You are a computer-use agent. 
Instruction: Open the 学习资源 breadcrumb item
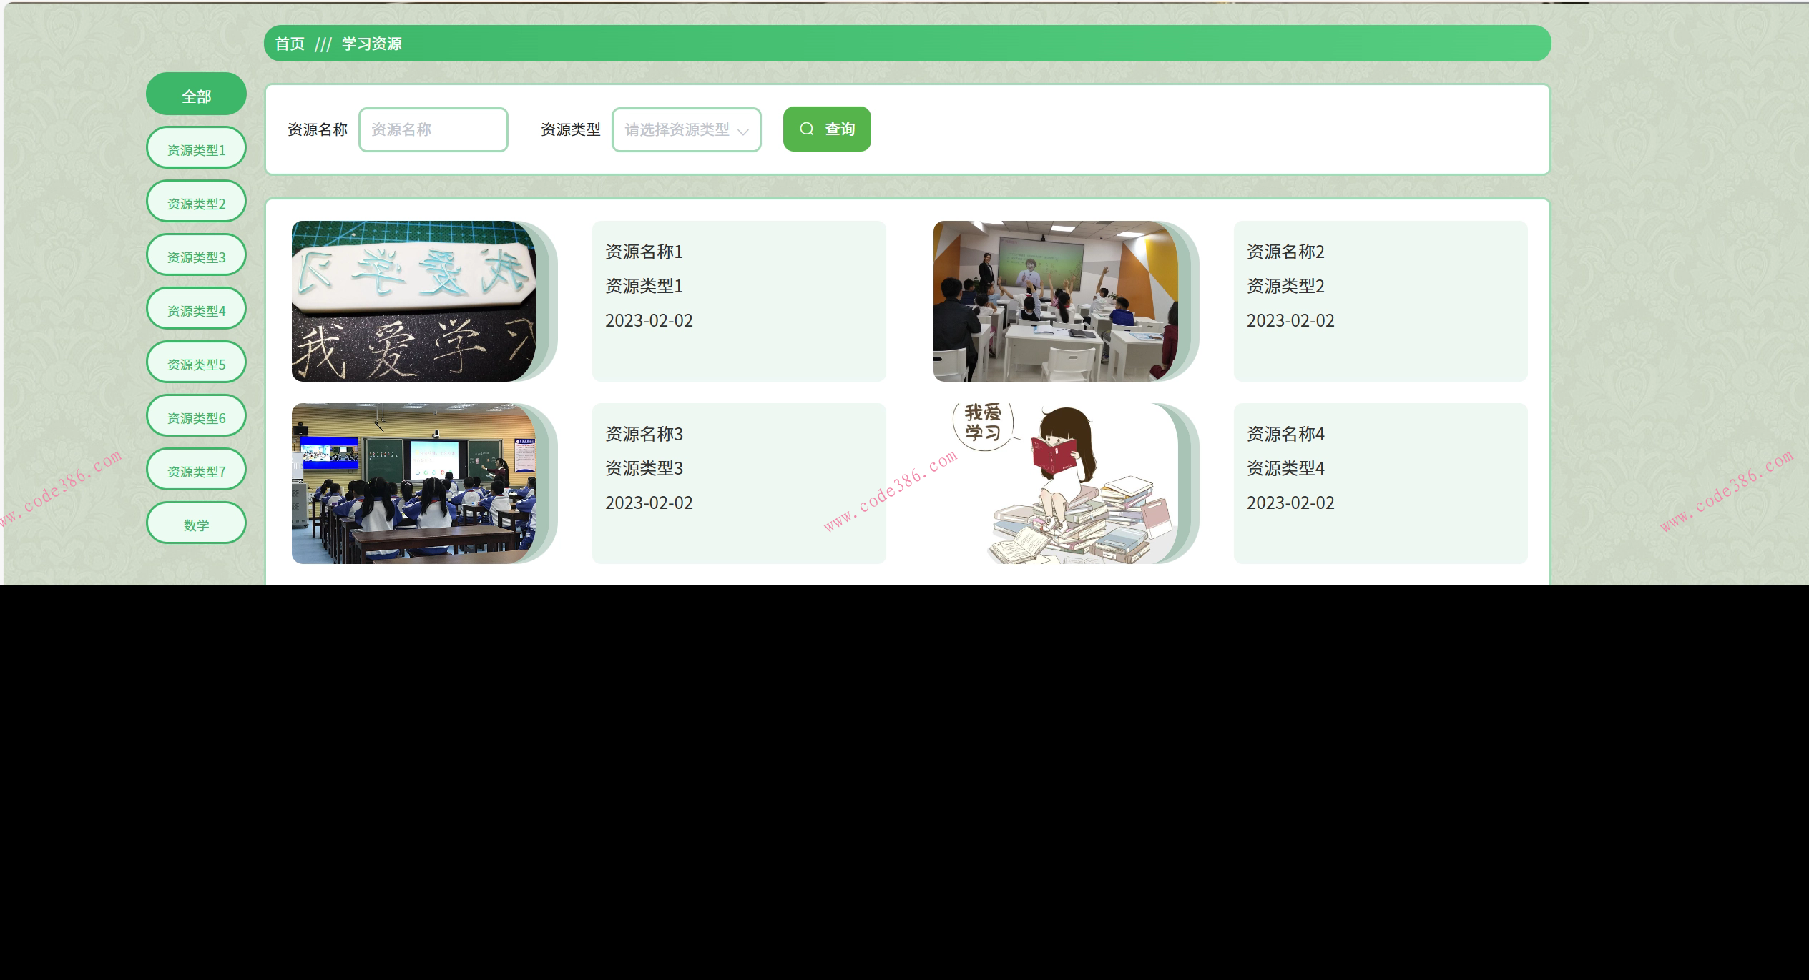tap(371, 43)
